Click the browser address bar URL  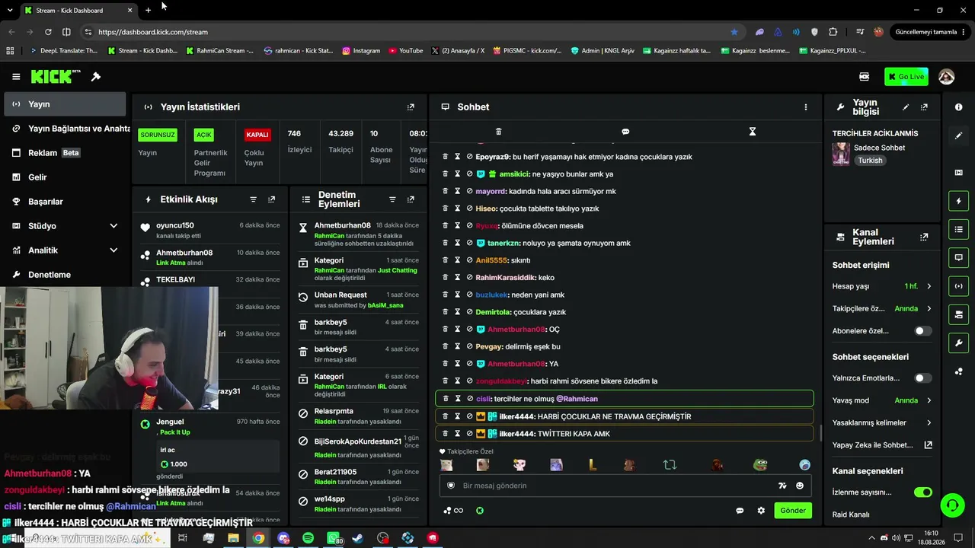153,32
